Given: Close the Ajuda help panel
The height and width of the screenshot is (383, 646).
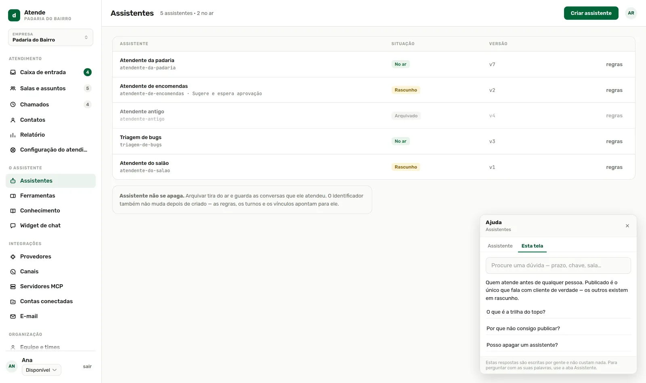Looking at the screenshot, I should click(627, 226).
